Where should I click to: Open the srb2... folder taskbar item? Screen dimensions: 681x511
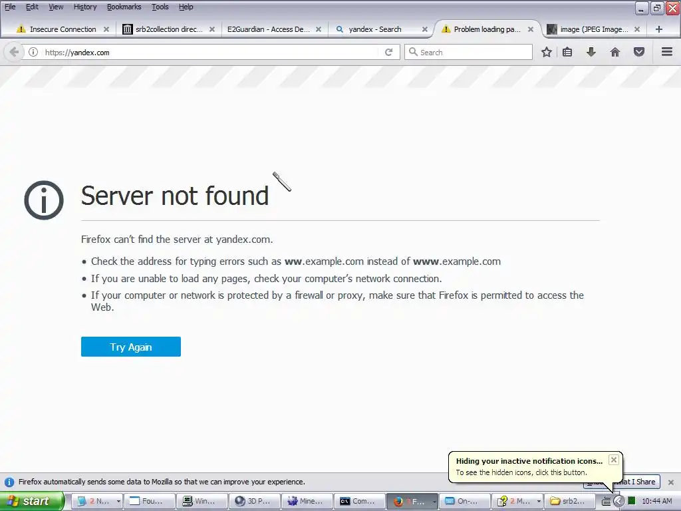[570, 501]
